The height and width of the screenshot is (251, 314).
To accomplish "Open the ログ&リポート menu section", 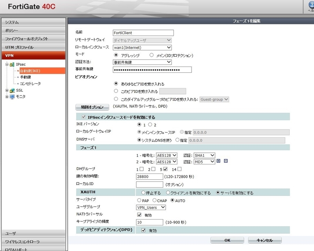I will (33, 249).
